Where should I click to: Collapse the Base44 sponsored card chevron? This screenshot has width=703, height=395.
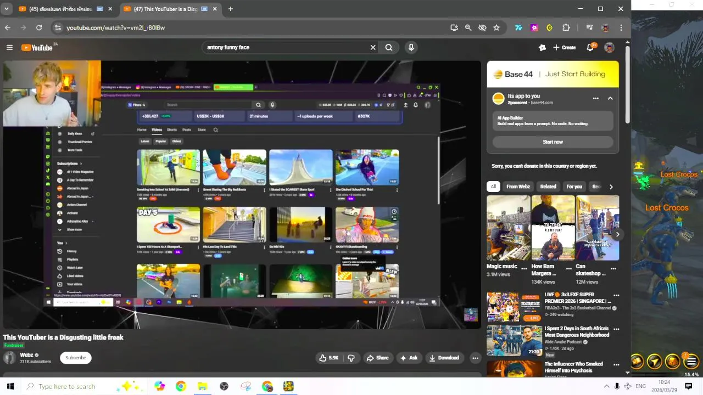pos(610,98)
